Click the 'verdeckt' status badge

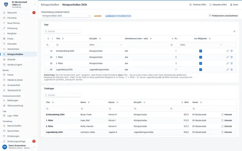click(98, 16)
